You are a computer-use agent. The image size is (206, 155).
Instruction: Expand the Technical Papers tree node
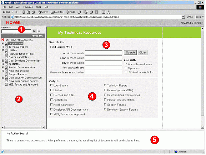[2, 47]
